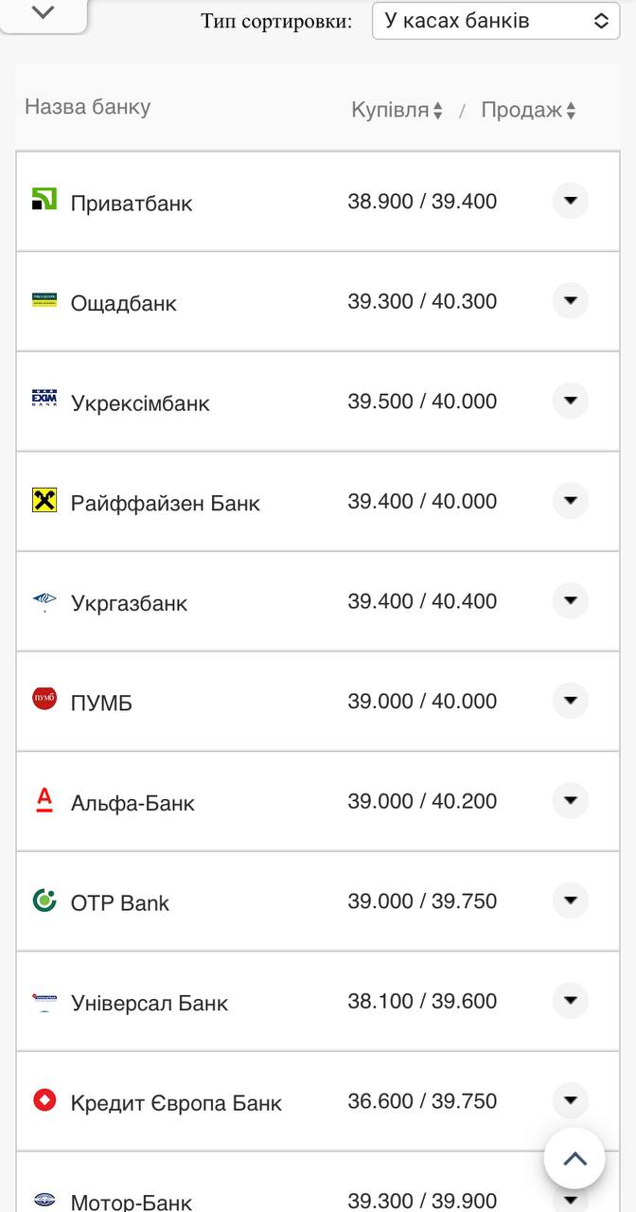Click the Райффайзен Банк yellow logo

(x=44, y=500)
